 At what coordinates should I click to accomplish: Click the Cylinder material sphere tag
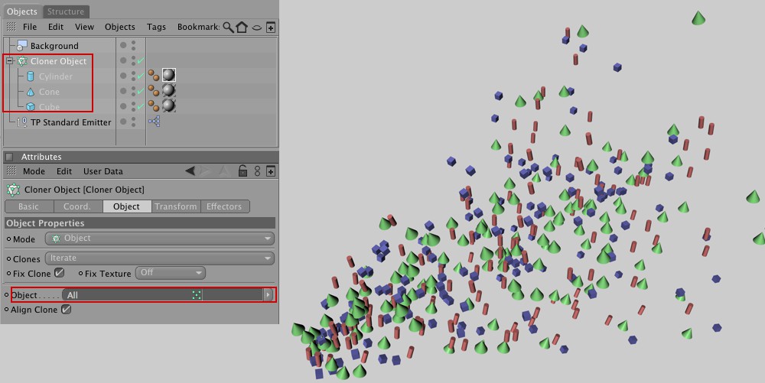click(x=168, y=76)
